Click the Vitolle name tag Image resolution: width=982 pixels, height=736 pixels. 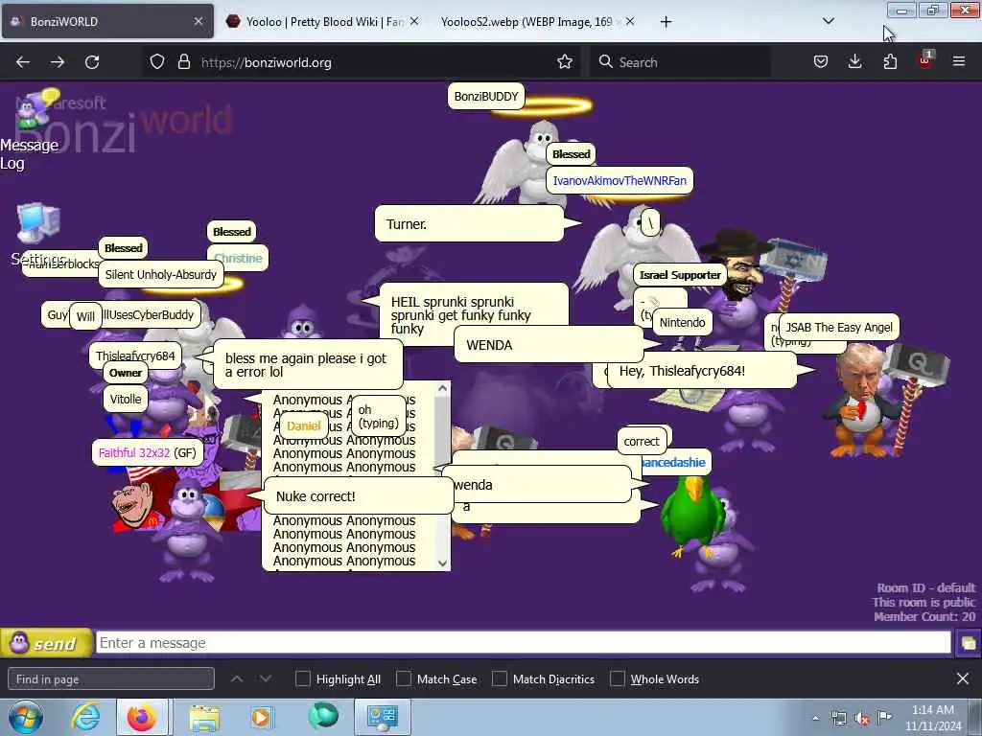[x=126, y=399]
